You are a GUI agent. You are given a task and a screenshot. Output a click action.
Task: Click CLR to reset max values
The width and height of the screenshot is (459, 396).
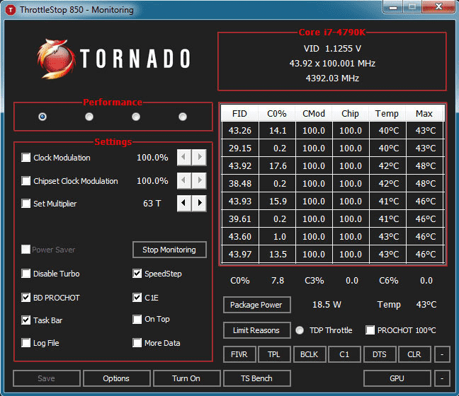click(x=414, y=354)
